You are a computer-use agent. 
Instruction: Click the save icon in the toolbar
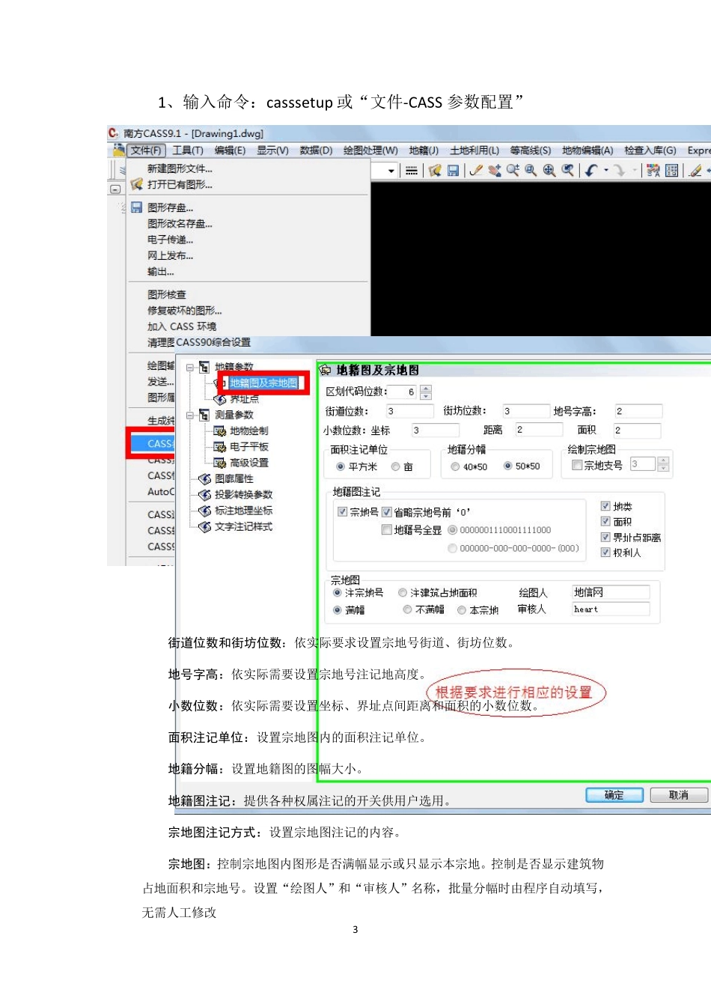pos(453,171)
